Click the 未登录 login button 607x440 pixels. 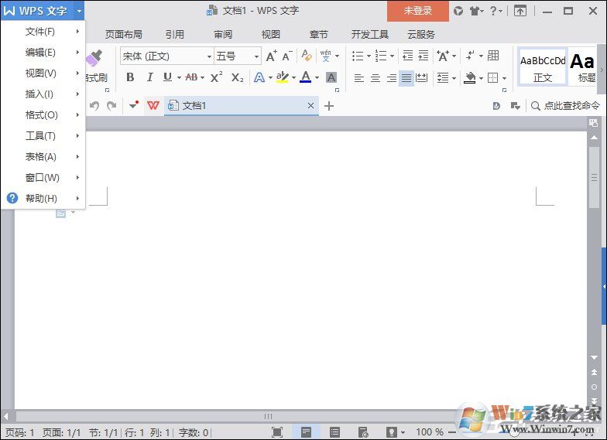pos(418,11)
